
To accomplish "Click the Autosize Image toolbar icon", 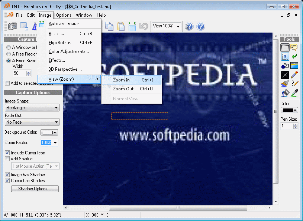I will 132,26.
